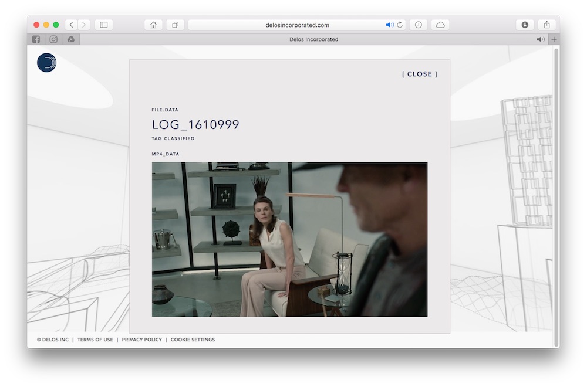Click the © Delos Inc footer text

coord(53,340)
